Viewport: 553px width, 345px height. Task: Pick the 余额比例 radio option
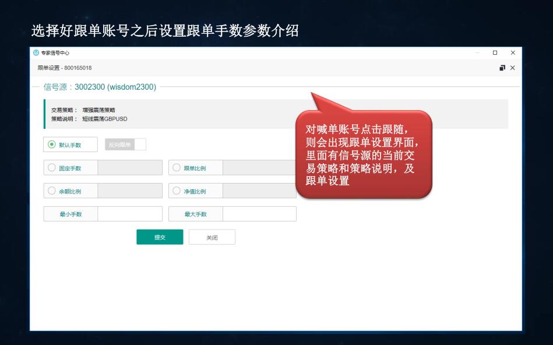(x=52, y=191)
